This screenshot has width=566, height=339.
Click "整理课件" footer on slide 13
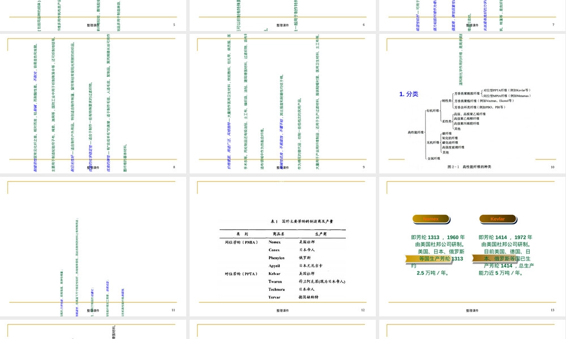pyautogui.click(x=472, y=311)
